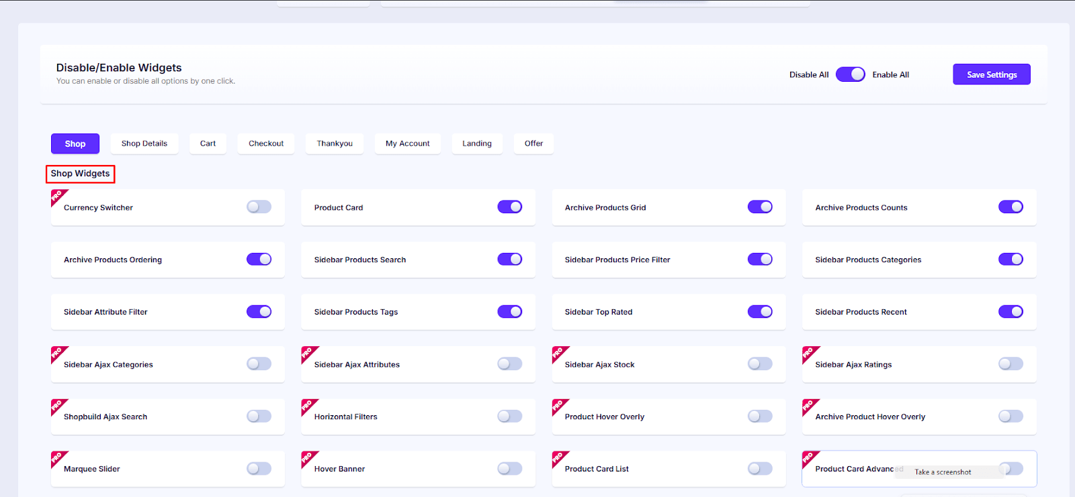This screenshot has height=497, width=1075.
Task: Enable Marquee Slider toggle
Action: tap(259, 468)
